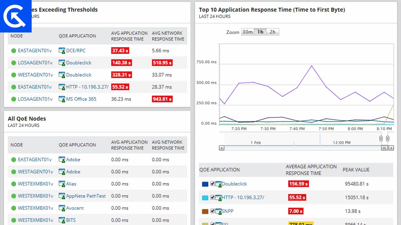The width and height of the screenshot is (401, 225).
Task: Click the red 328.31 s response time value
Action: pos(121,75)
